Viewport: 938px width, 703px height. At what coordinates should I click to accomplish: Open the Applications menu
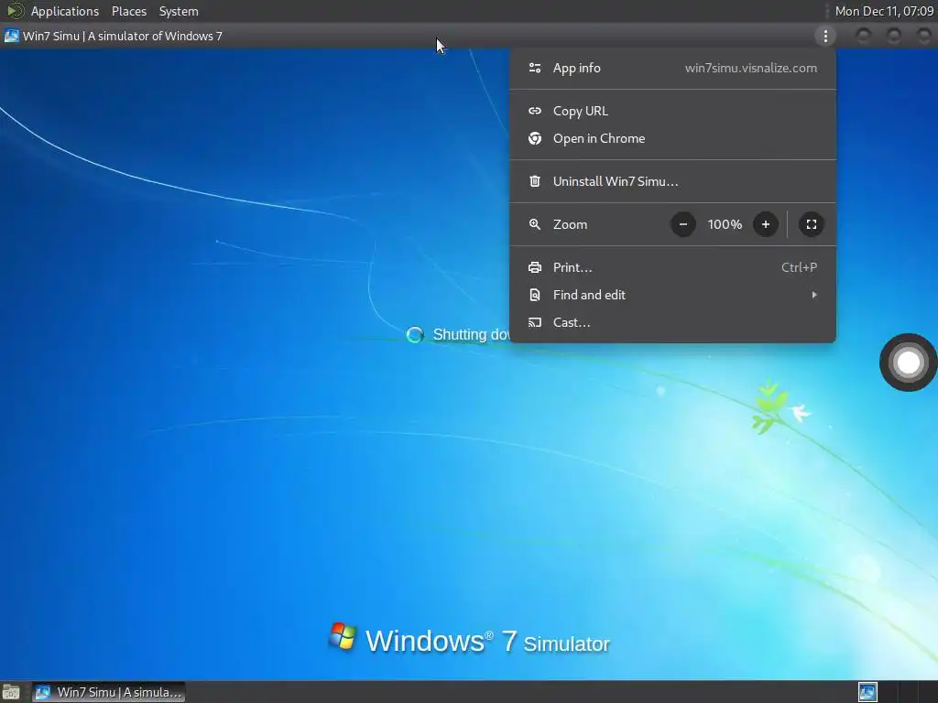pyautogui.click(x=65, y=11)
